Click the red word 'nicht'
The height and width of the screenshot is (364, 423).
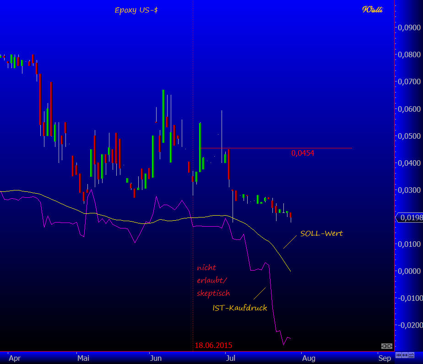coord(206,268)
